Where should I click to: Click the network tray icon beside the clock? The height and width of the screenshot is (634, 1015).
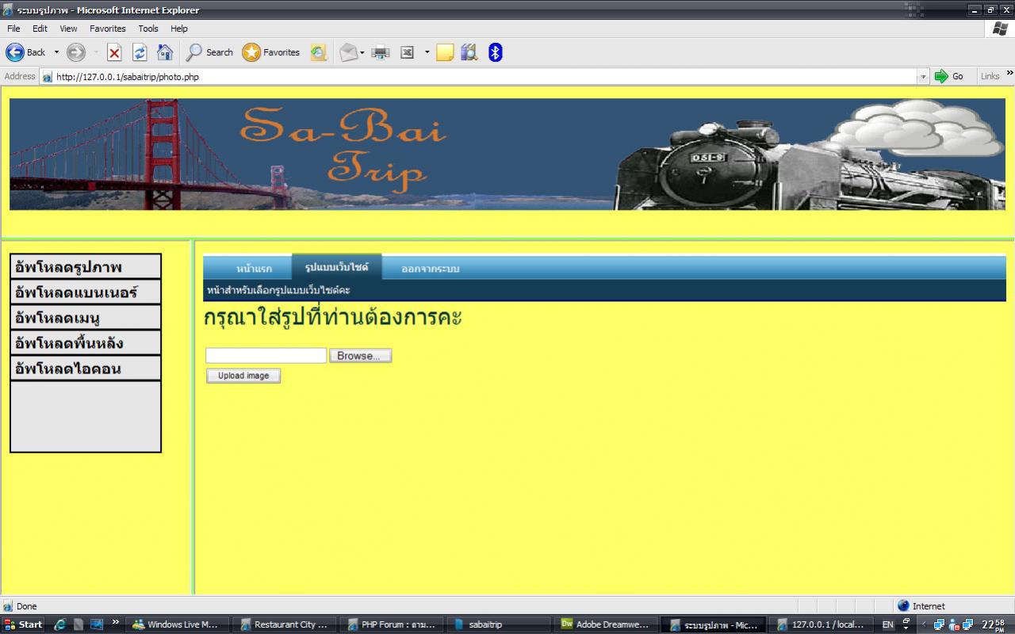pyautogui.click(x=967, y=624)
